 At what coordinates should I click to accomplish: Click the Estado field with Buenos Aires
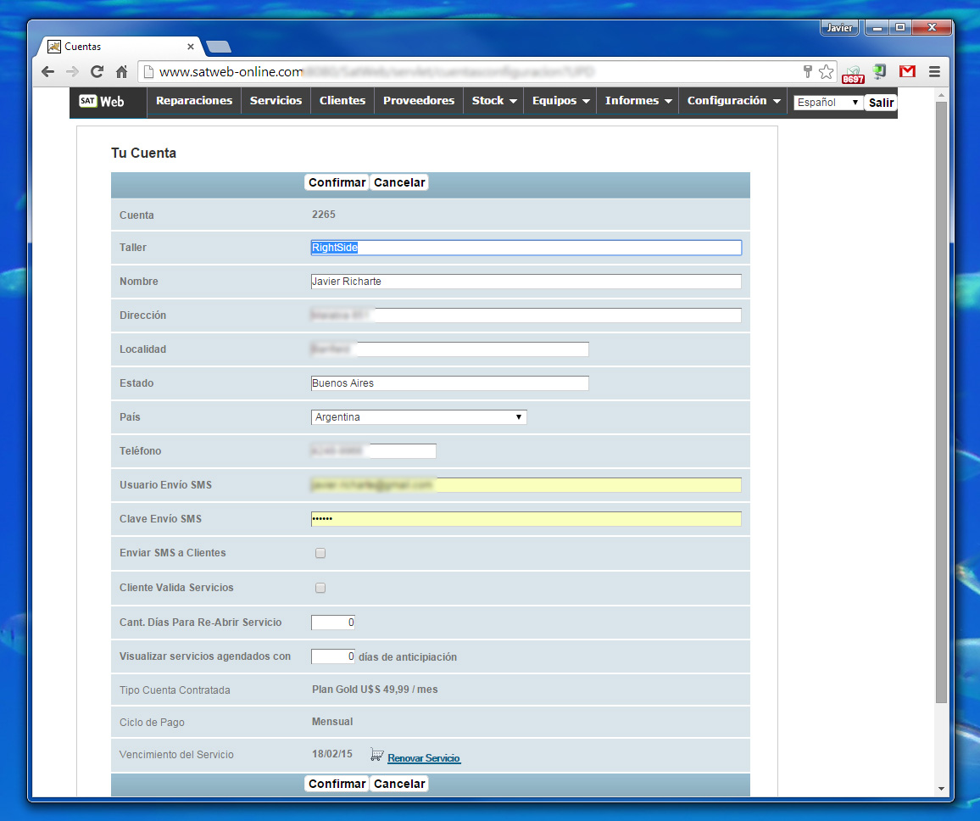(x=450, y=383)
